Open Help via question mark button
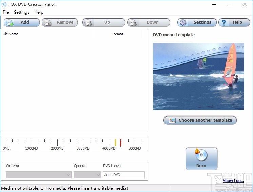 [234, 22]
